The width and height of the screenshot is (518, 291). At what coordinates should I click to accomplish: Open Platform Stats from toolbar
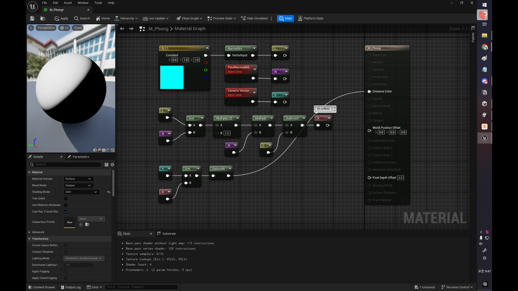coord(311,18)
